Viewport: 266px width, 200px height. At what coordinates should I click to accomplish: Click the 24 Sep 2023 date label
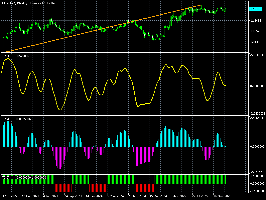point(73,196)
